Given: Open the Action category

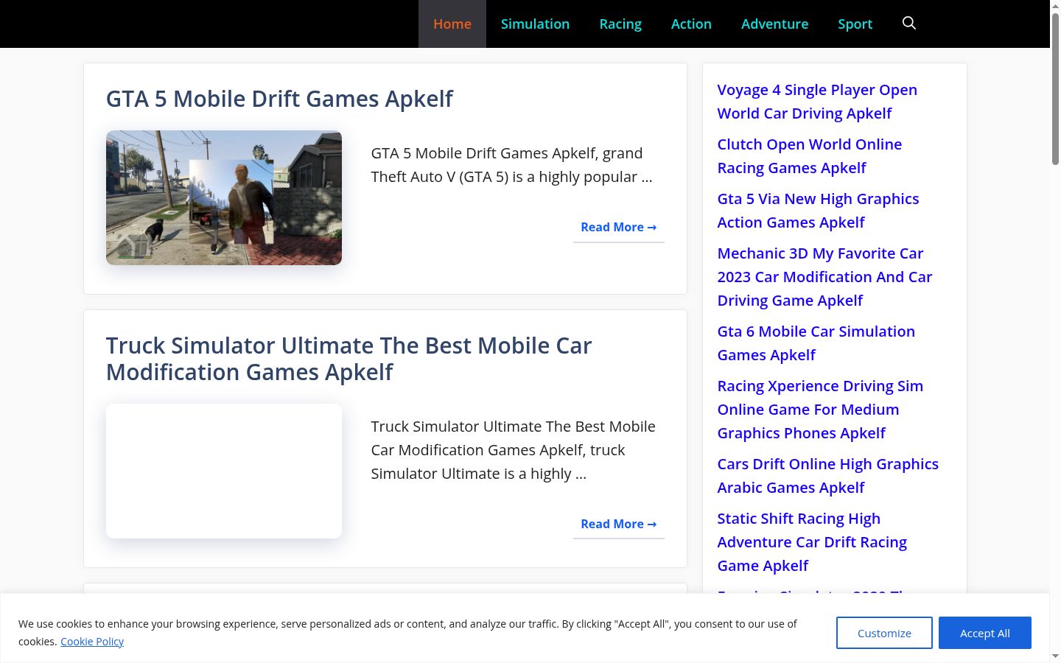Looking at the screenshot, I should [x=691, y=24].
